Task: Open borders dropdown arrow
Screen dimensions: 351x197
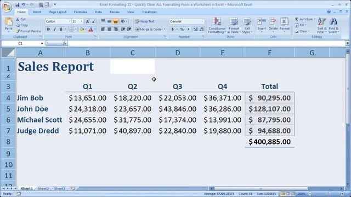Action: point(76,29)
